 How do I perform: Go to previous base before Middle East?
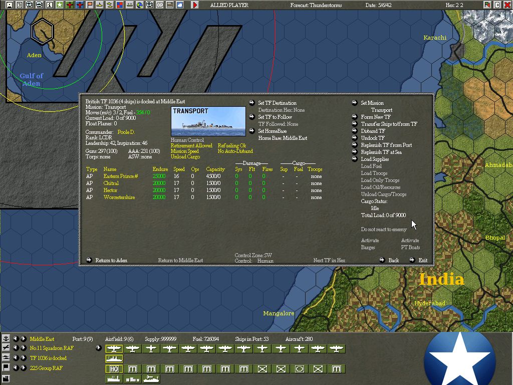(16, 338)
